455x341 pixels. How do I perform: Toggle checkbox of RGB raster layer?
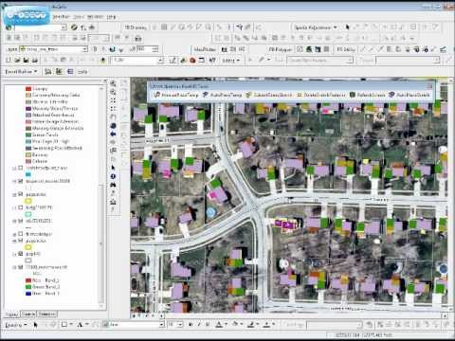click(21, 267)
